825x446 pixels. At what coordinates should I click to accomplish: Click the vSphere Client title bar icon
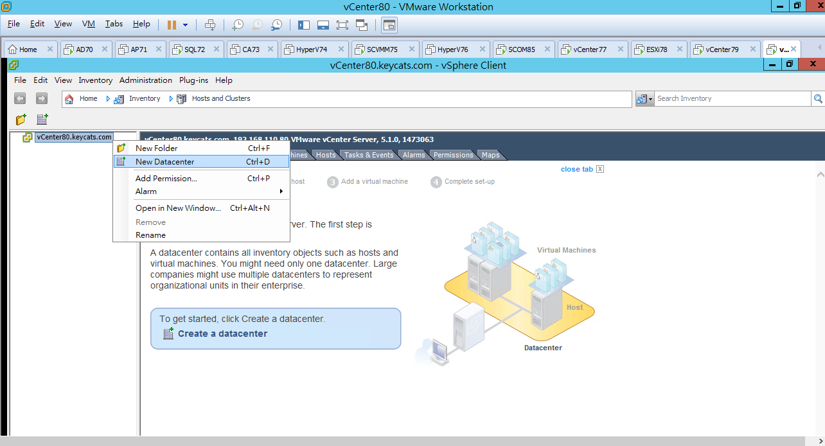click(x=13, y=65)
